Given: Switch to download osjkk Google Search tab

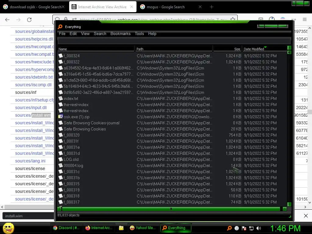Looking at the screenshot, I should (x=34, y=7).
